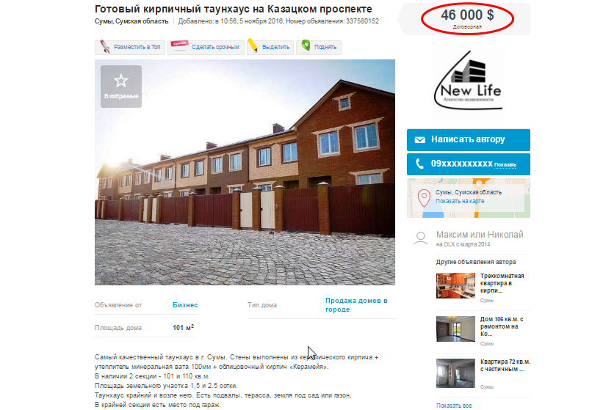Add listing to favorites with star icon

tap(121, 87)
